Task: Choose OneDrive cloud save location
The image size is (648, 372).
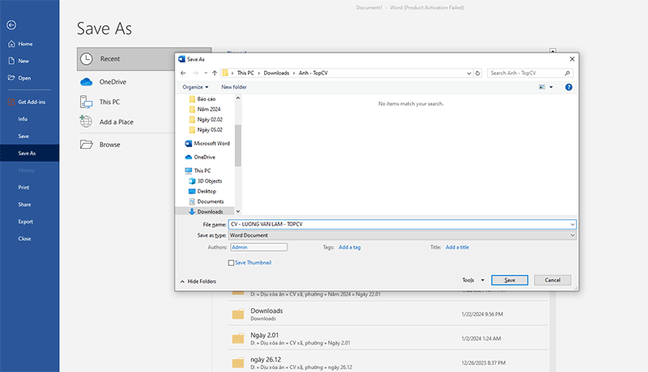Action: pos(104,82)
